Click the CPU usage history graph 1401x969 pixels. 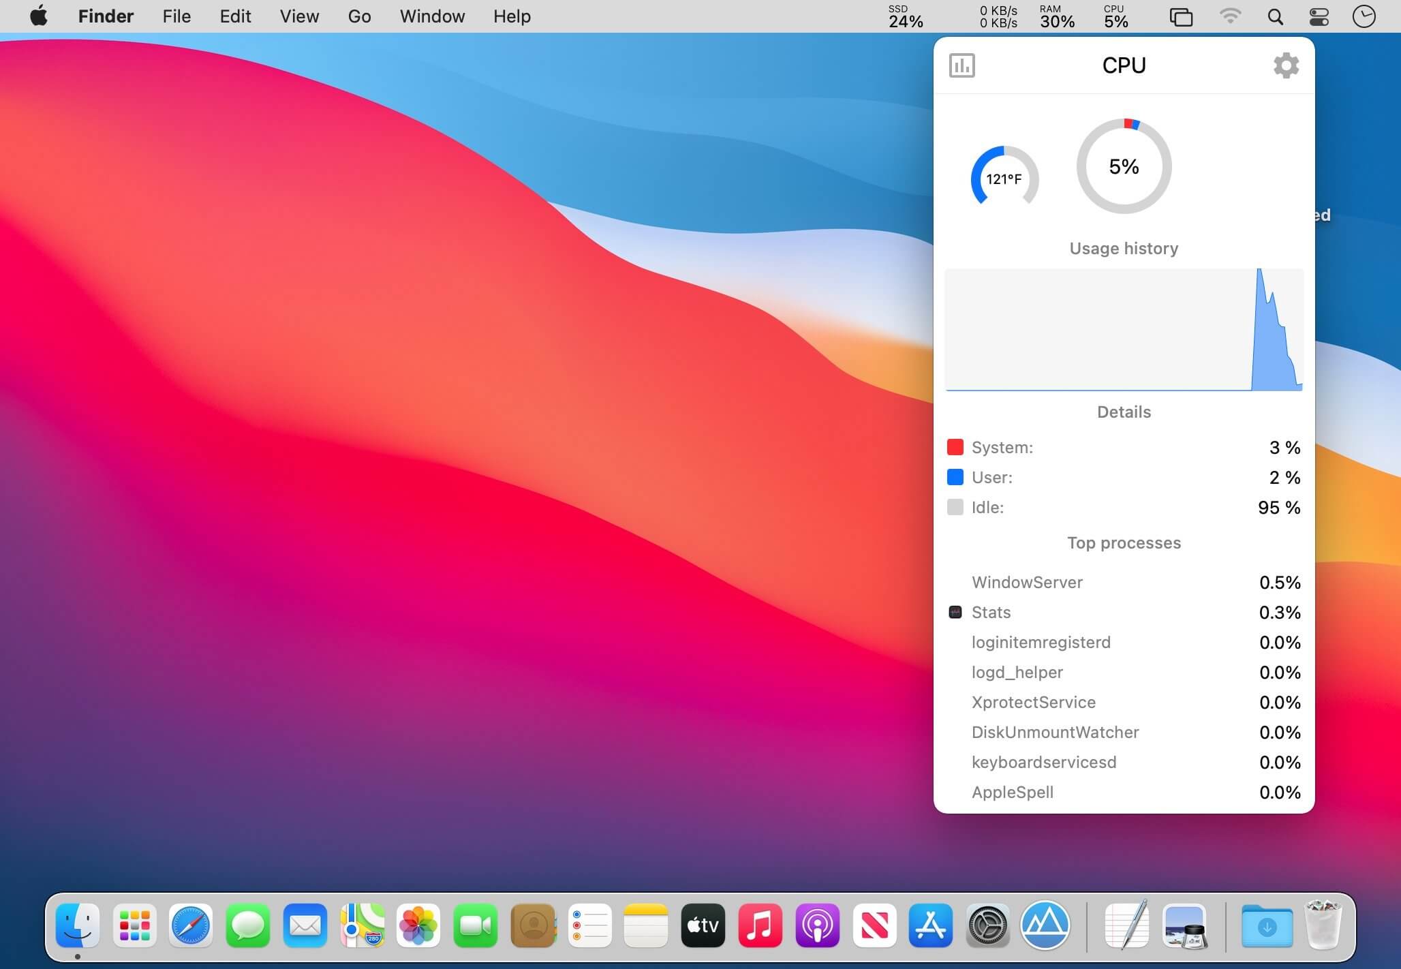(1123, 330)
